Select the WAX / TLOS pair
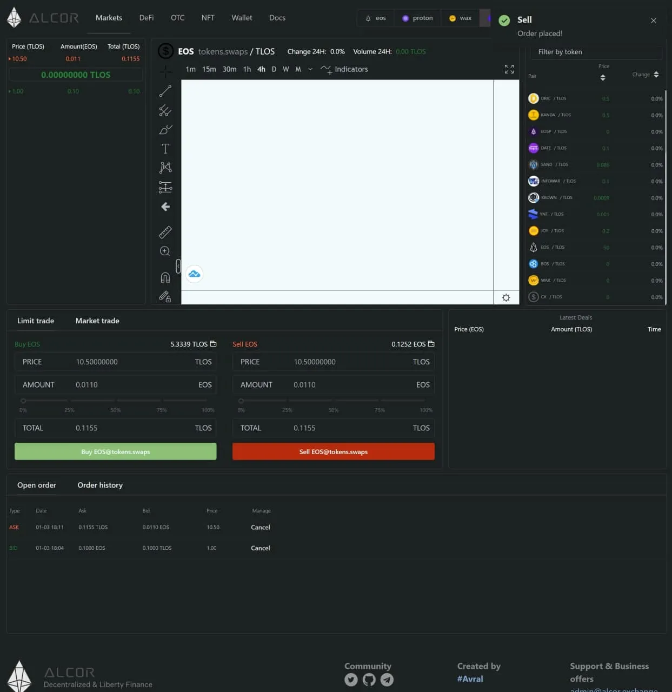 (x=595, y=281)
